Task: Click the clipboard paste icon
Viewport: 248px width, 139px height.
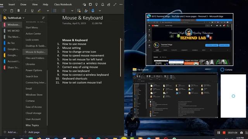Action: tap(12, 10)
